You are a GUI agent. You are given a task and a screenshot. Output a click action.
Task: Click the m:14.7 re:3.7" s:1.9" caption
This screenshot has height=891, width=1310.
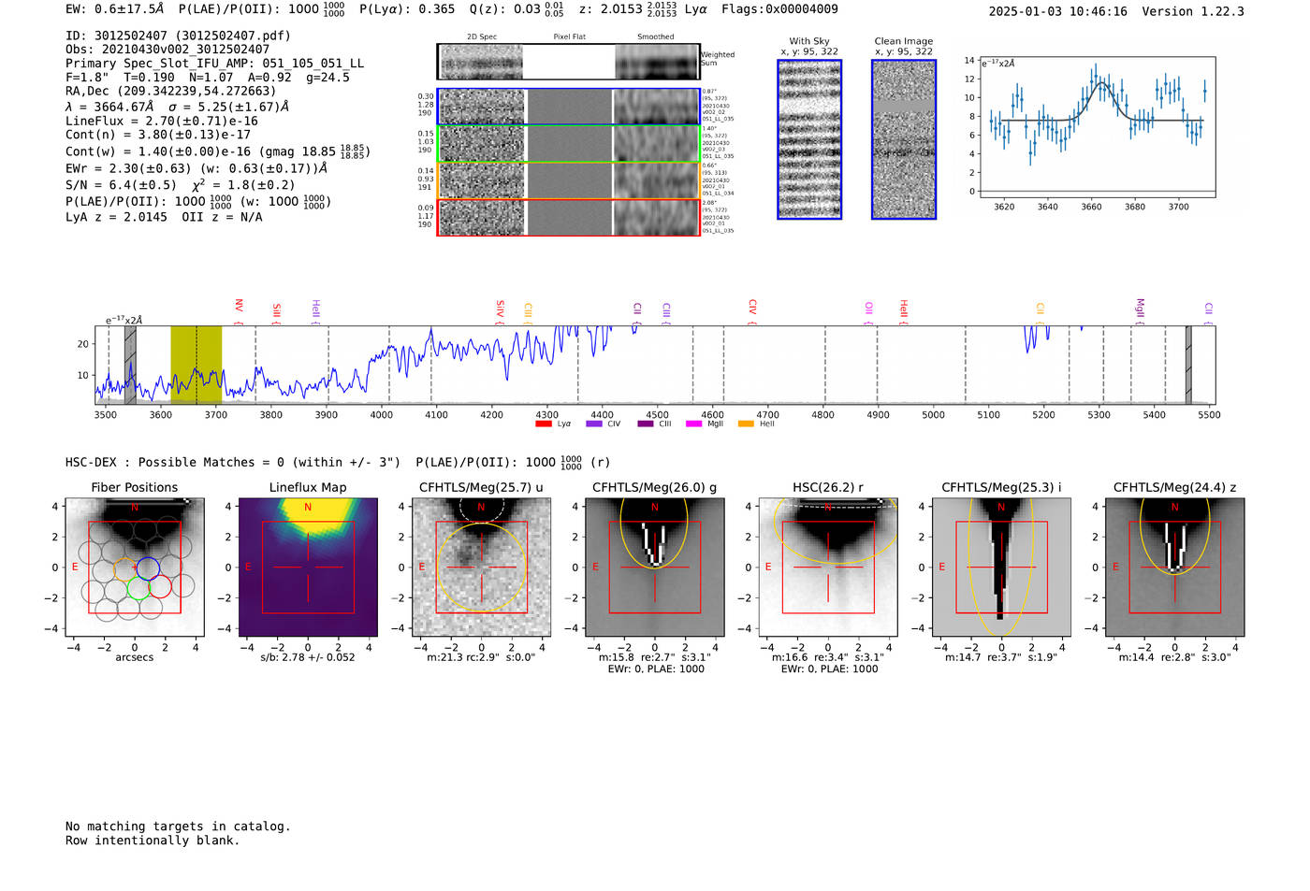click(1001, 657)
